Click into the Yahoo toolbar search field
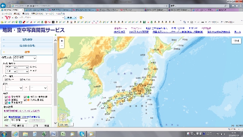Image resolution: width=243 pixels, height=137 pixels. click(41, 18)
